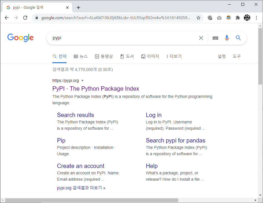The height and width of the screenshot is (203, 263).
Task: Open the Create an account link
Action: point(81,166)
